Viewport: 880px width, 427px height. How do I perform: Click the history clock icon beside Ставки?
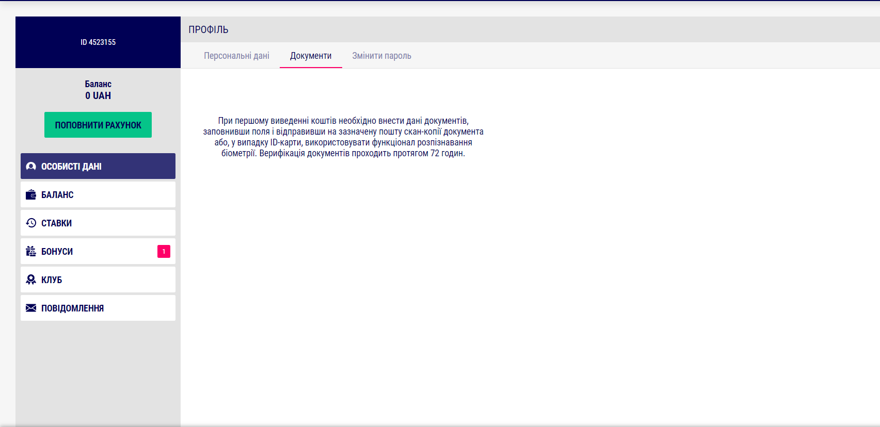(31, 223)
